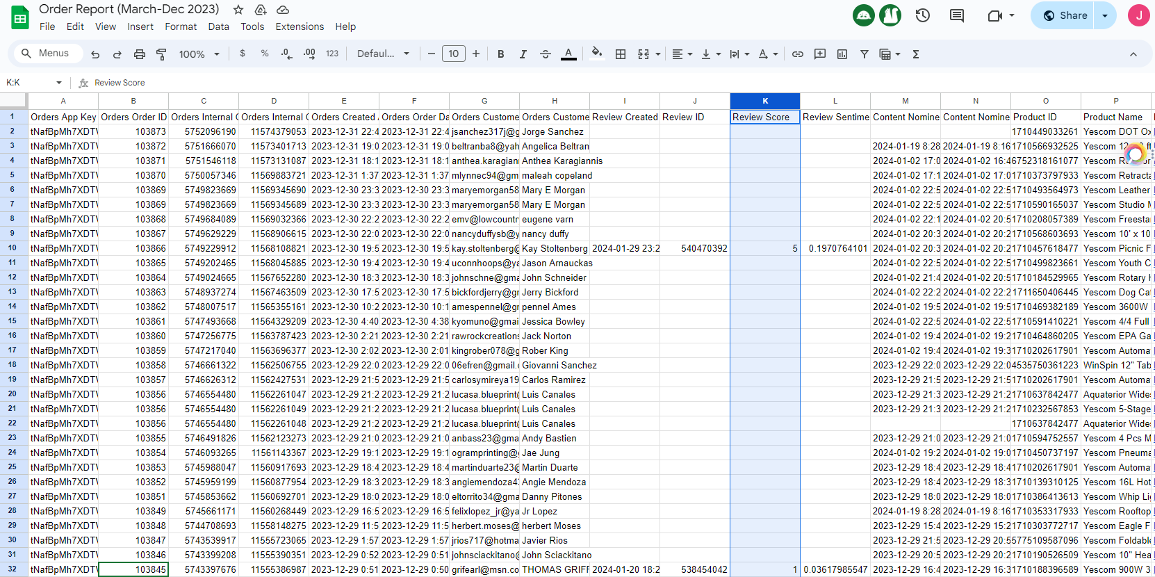Print the spreadsheet with printer icon
Image resolution: width=1155 pixels, height=577 pixels.
point(140,54)
